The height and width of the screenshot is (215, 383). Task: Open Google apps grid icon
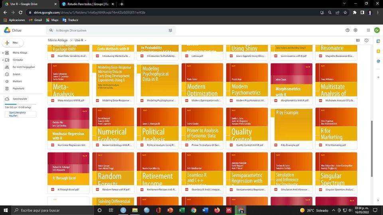(368, 30)
